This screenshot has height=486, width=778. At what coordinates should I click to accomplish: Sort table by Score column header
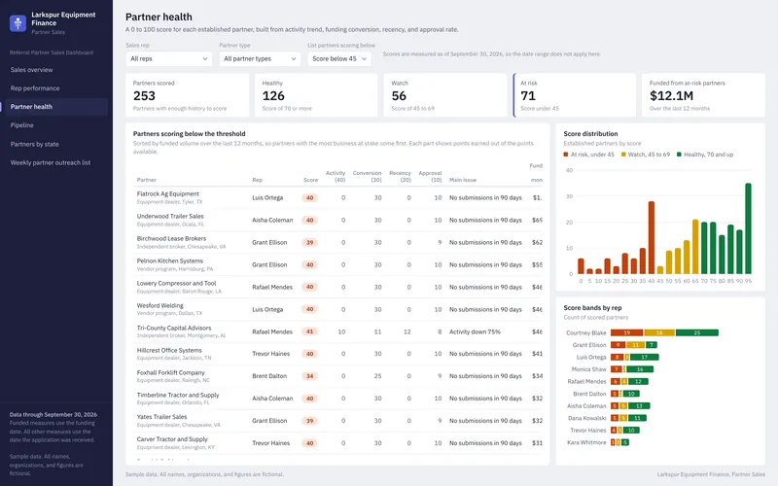[310, 180]
